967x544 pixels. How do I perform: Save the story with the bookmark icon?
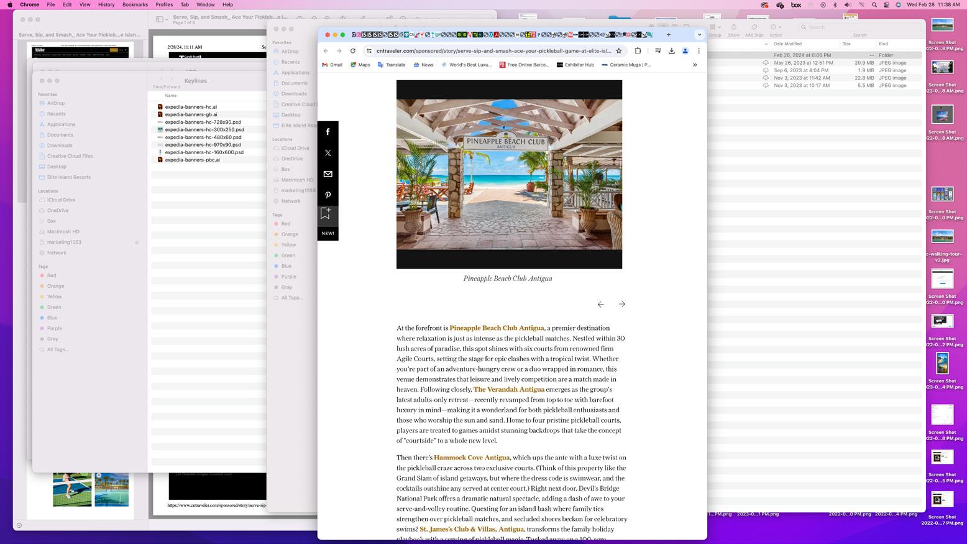pos(326,213)
